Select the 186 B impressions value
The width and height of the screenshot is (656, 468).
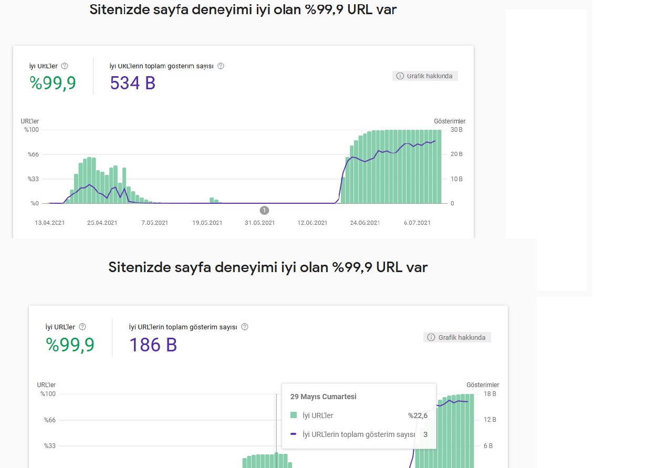153,345
